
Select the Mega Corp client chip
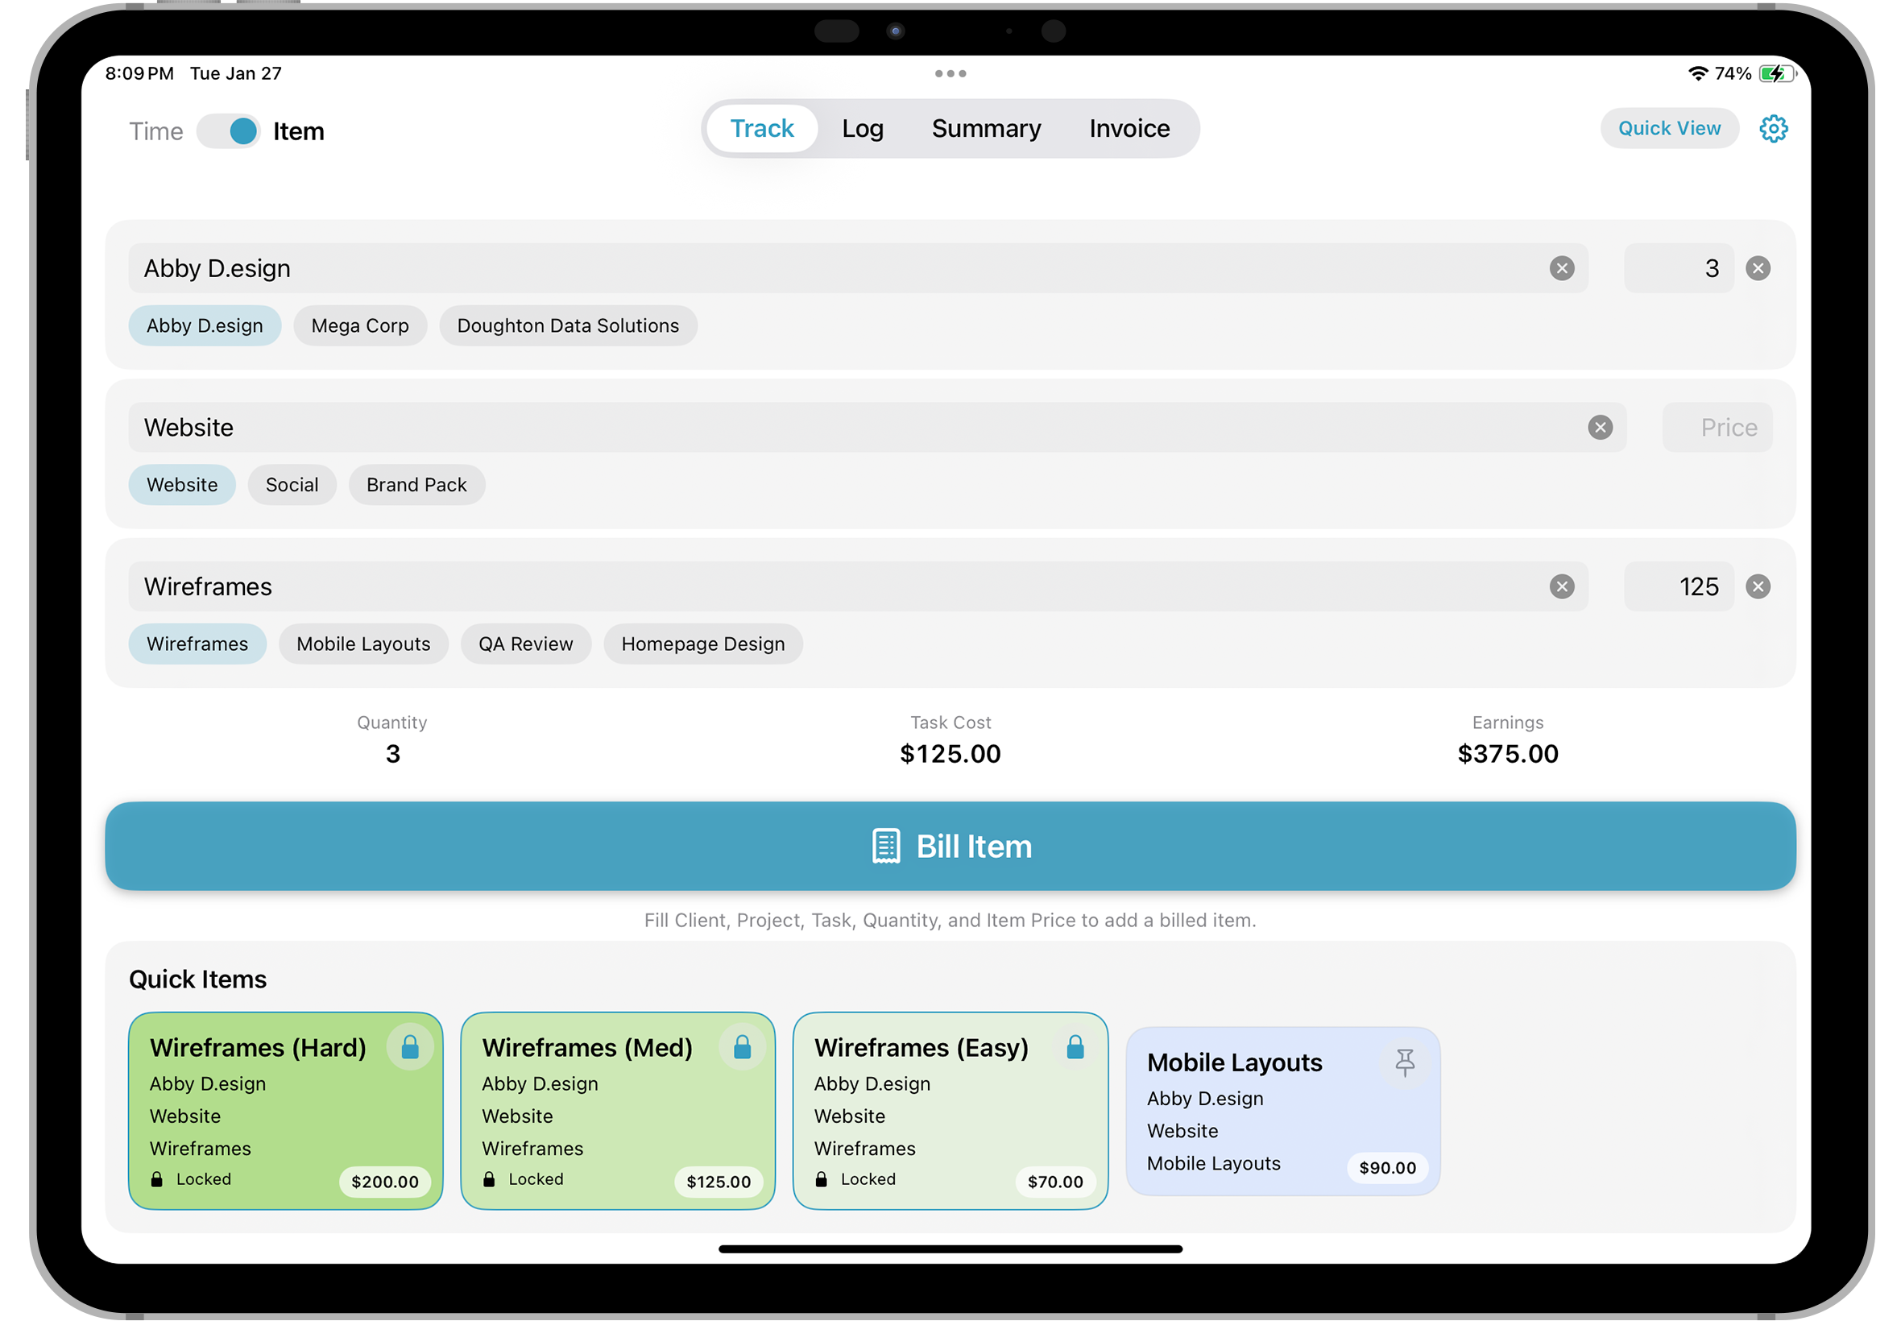click(x=359, y=325)
